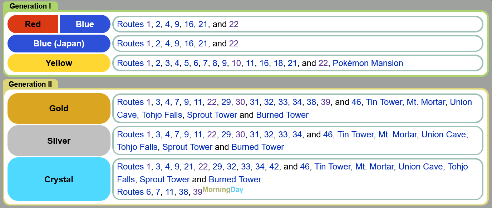Open Tin Tower link in Silver row

[x=356, y=135]
